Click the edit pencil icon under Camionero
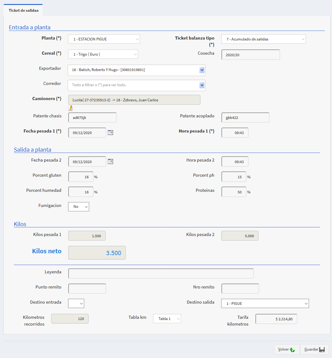 coord(70,108)
